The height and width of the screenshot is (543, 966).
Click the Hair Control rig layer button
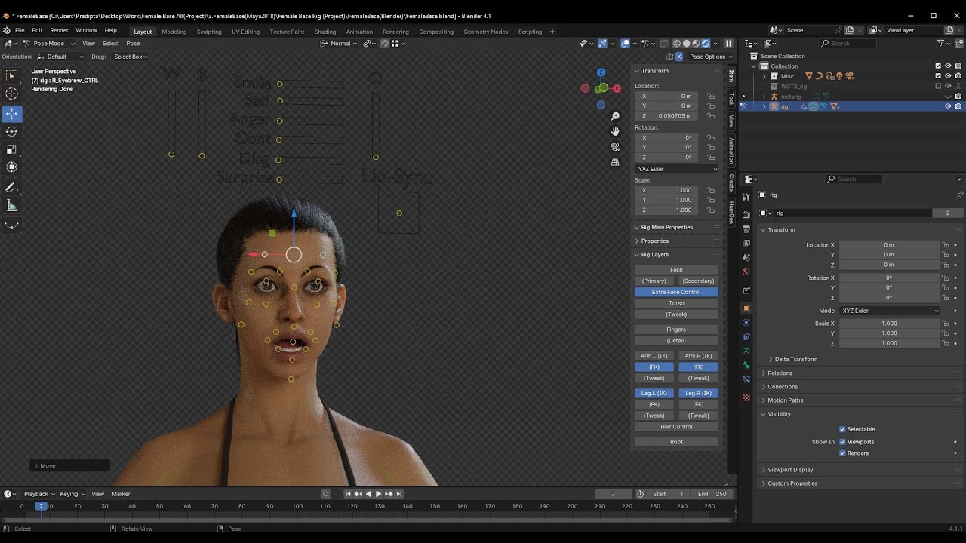676,427
